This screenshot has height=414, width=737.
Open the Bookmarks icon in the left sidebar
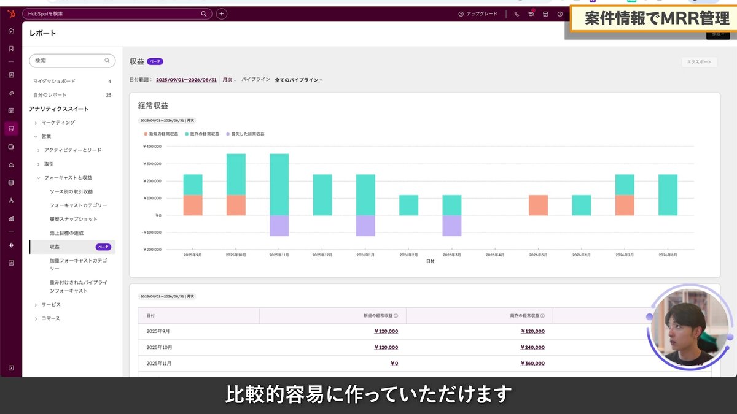[11, 48]
